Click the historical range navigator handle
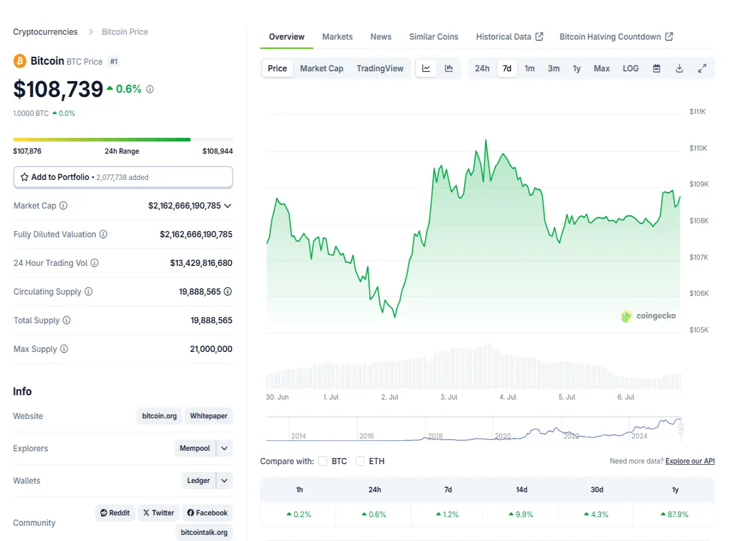The image size is (731, 541). click(681, 429)
